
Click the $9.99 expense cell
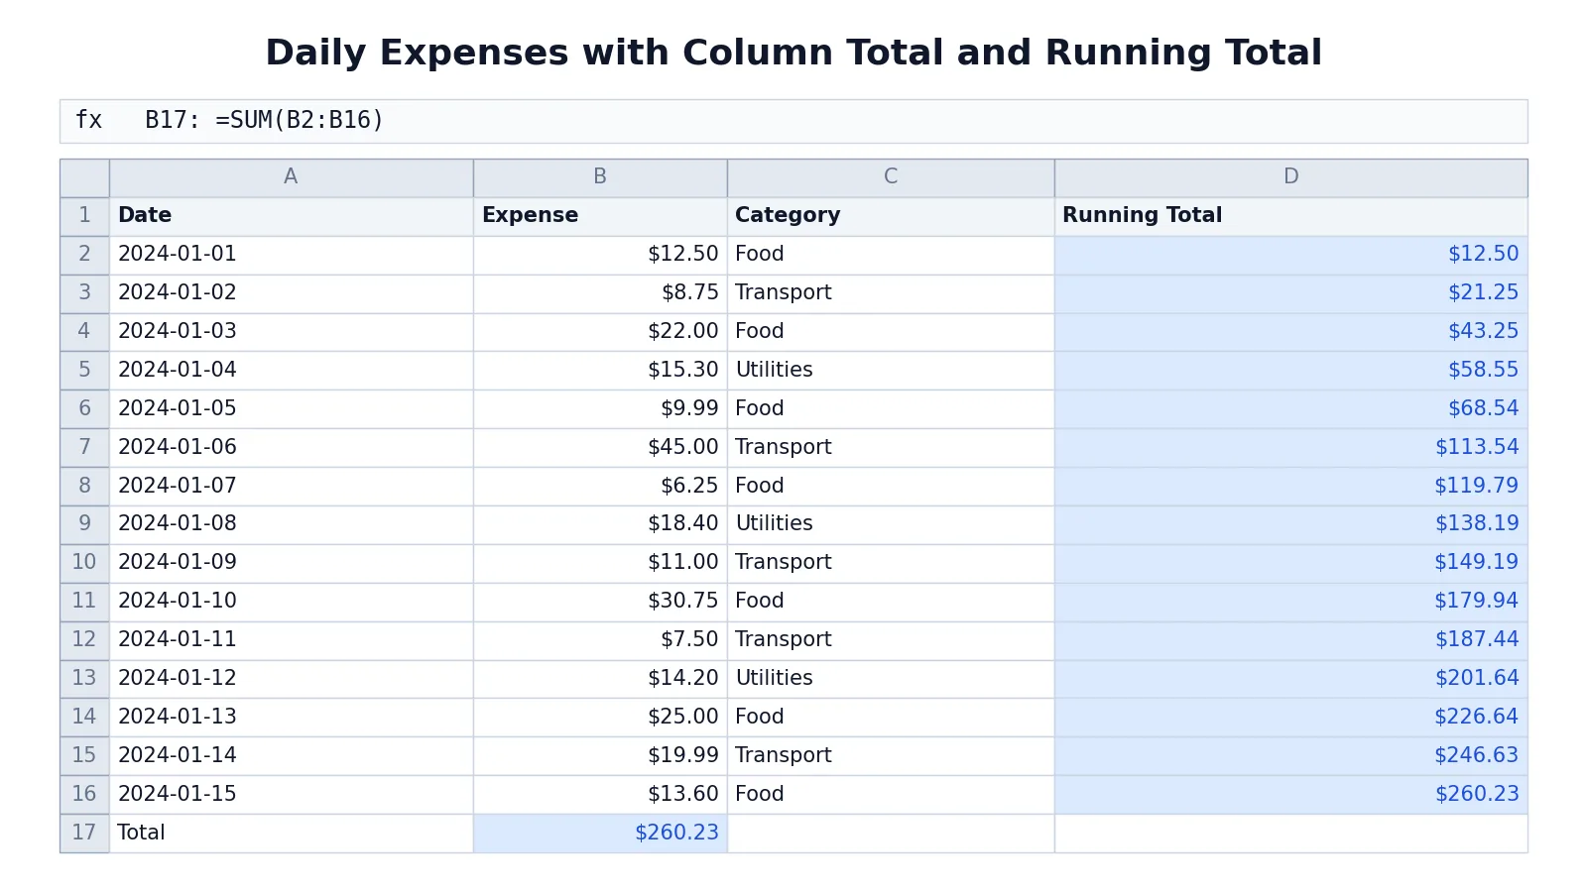pyautogui.click(x=600, y=409)
